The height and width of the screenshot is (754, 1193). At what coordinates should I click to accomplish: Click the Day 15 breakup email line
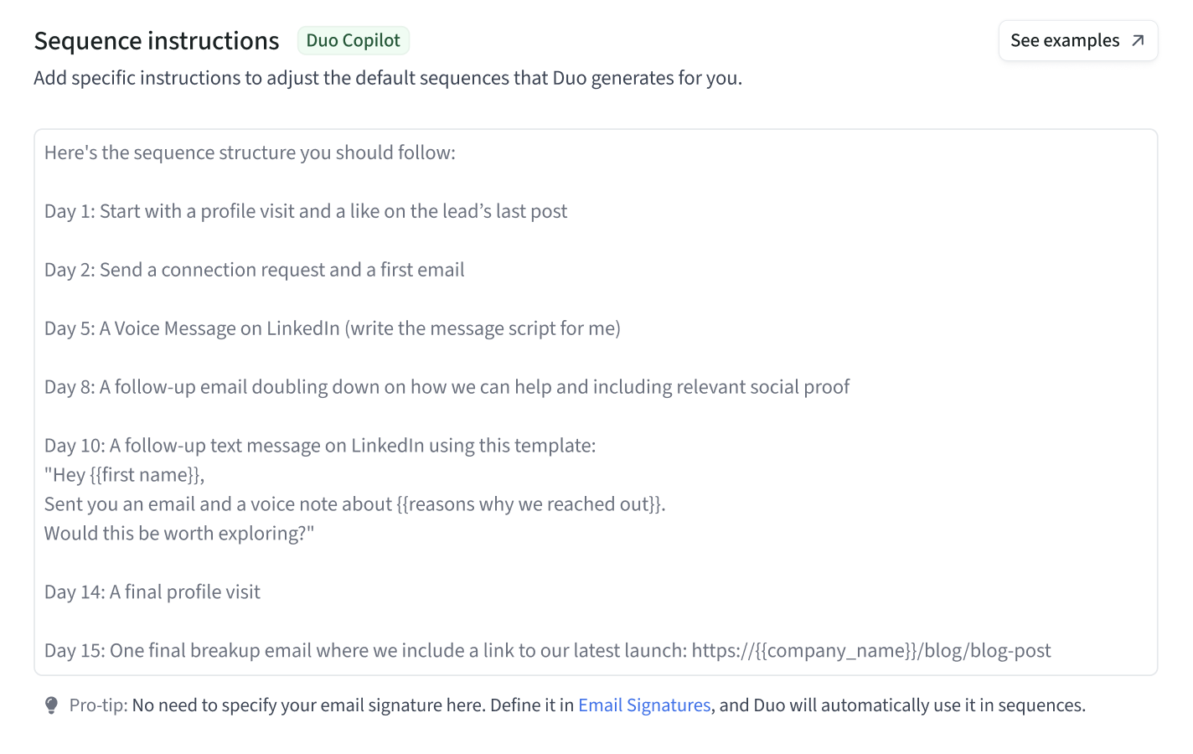tap(366, 652)
